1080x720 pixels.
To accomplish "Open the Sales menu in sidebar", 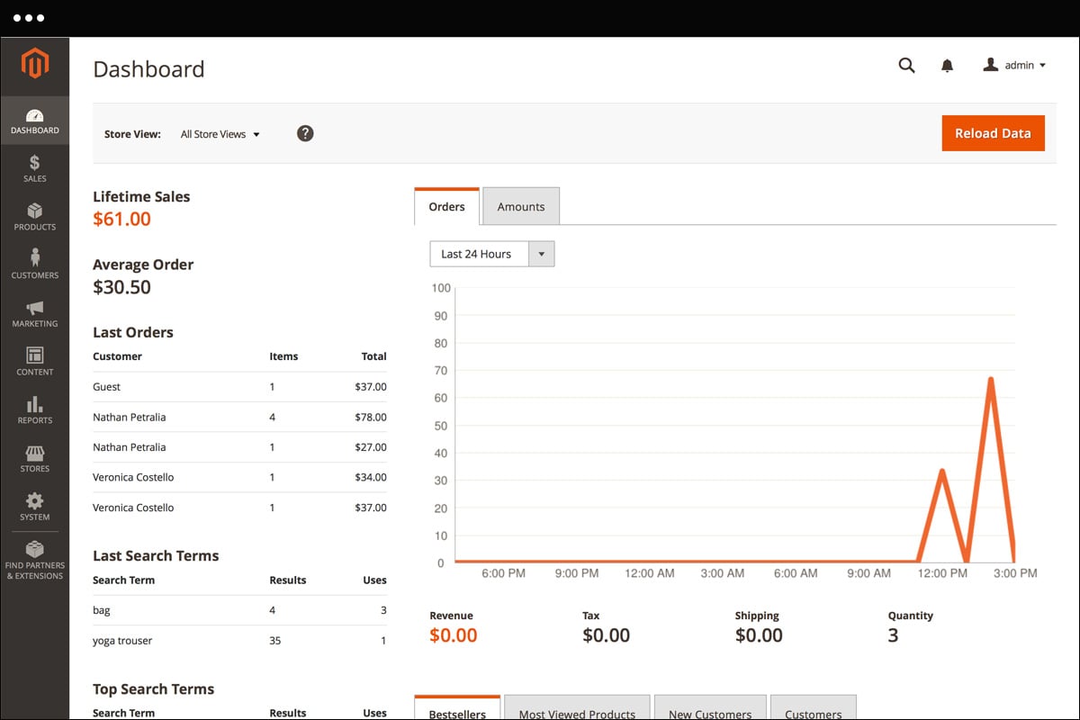I will coord(34,168).
